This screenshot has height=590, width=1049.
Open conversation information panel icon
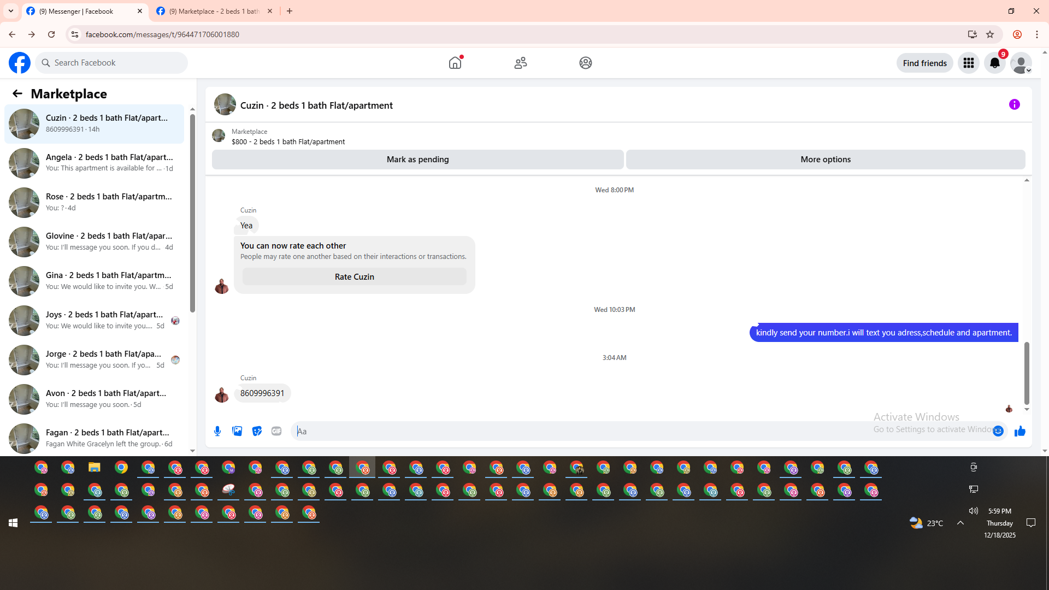tap(1015, 104)
